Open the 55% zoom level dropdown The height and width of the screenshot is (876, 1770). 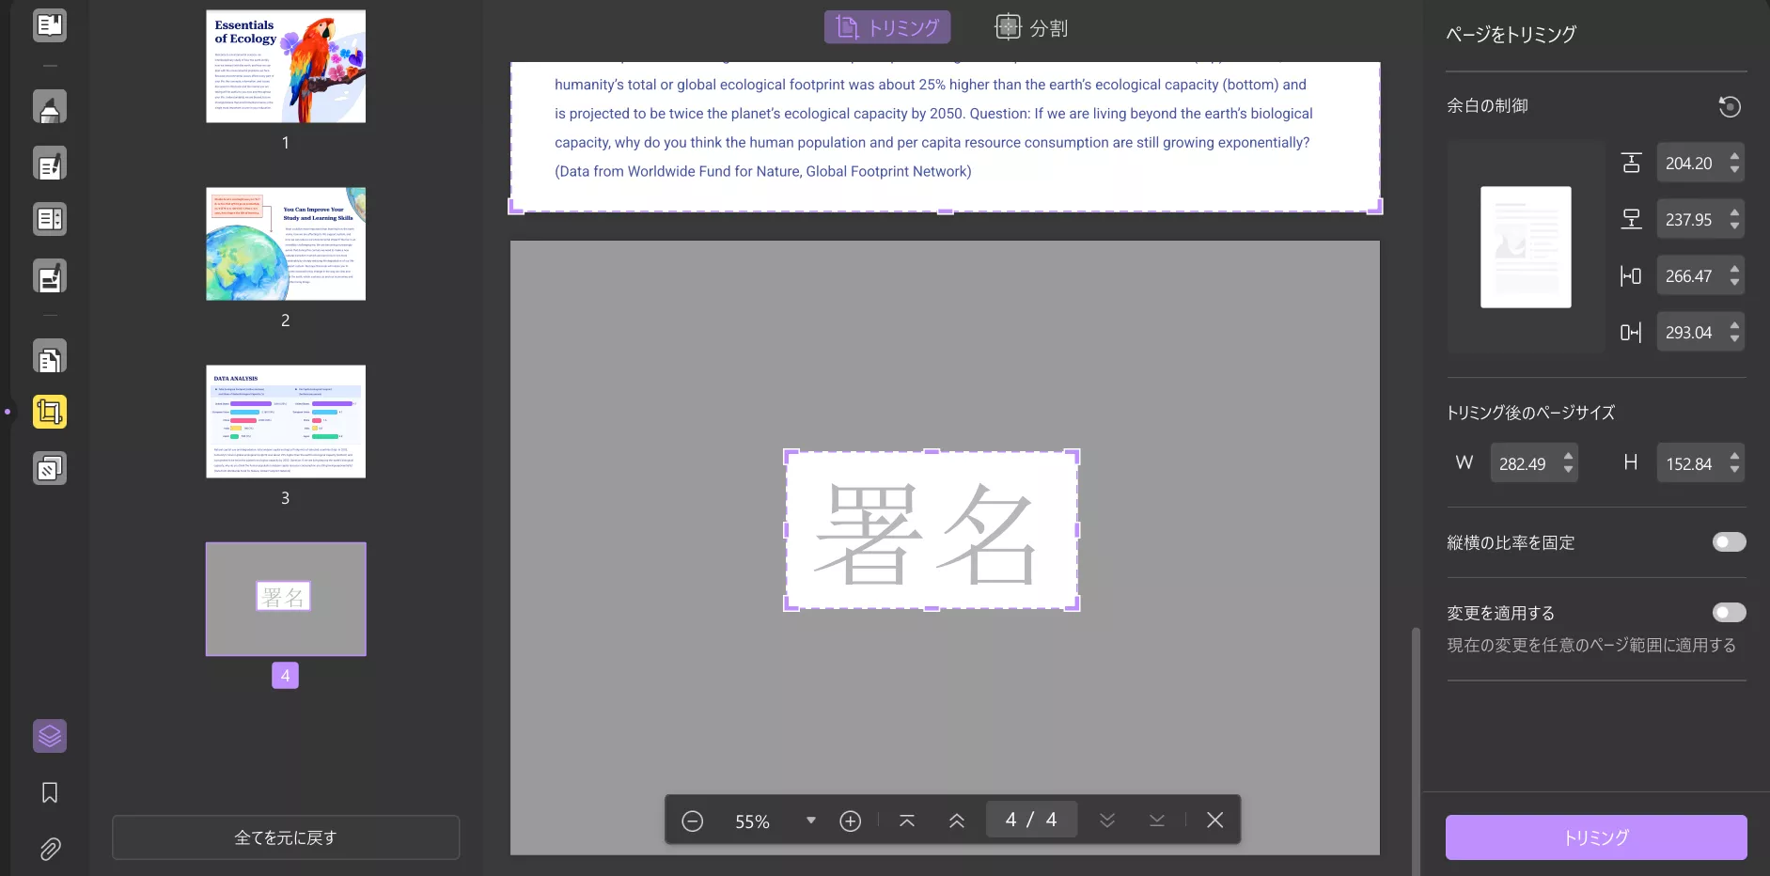811,821
